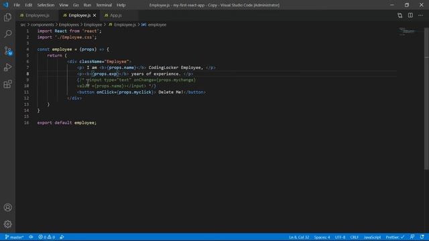The image size is (429, 241).
Task: Click Ln 8, Col 32 go-to-line indicator
Action: coord(299,237)
